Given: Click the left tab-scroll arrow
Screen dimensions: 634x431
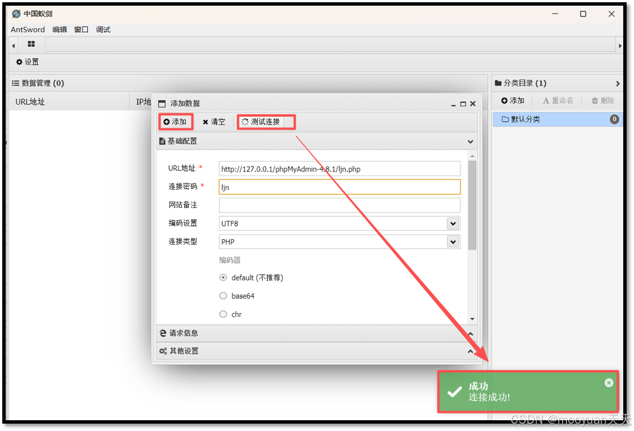Looking at the screenshot, I should [x=14, y=46].
